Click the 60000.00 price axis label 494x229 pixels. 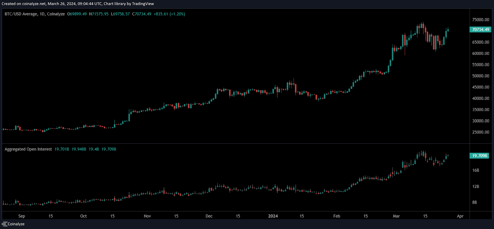(x=480, y=53)
